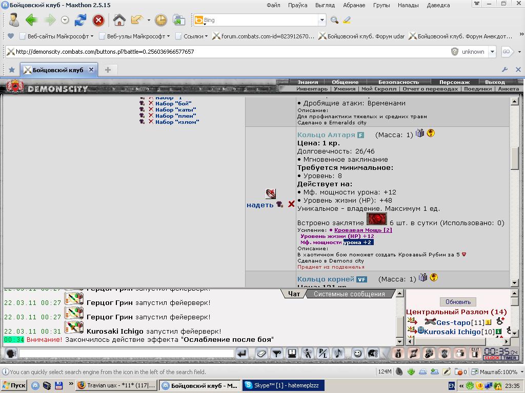
Task: Open the forum.combats.com bookmark
Action: point(264,36)
